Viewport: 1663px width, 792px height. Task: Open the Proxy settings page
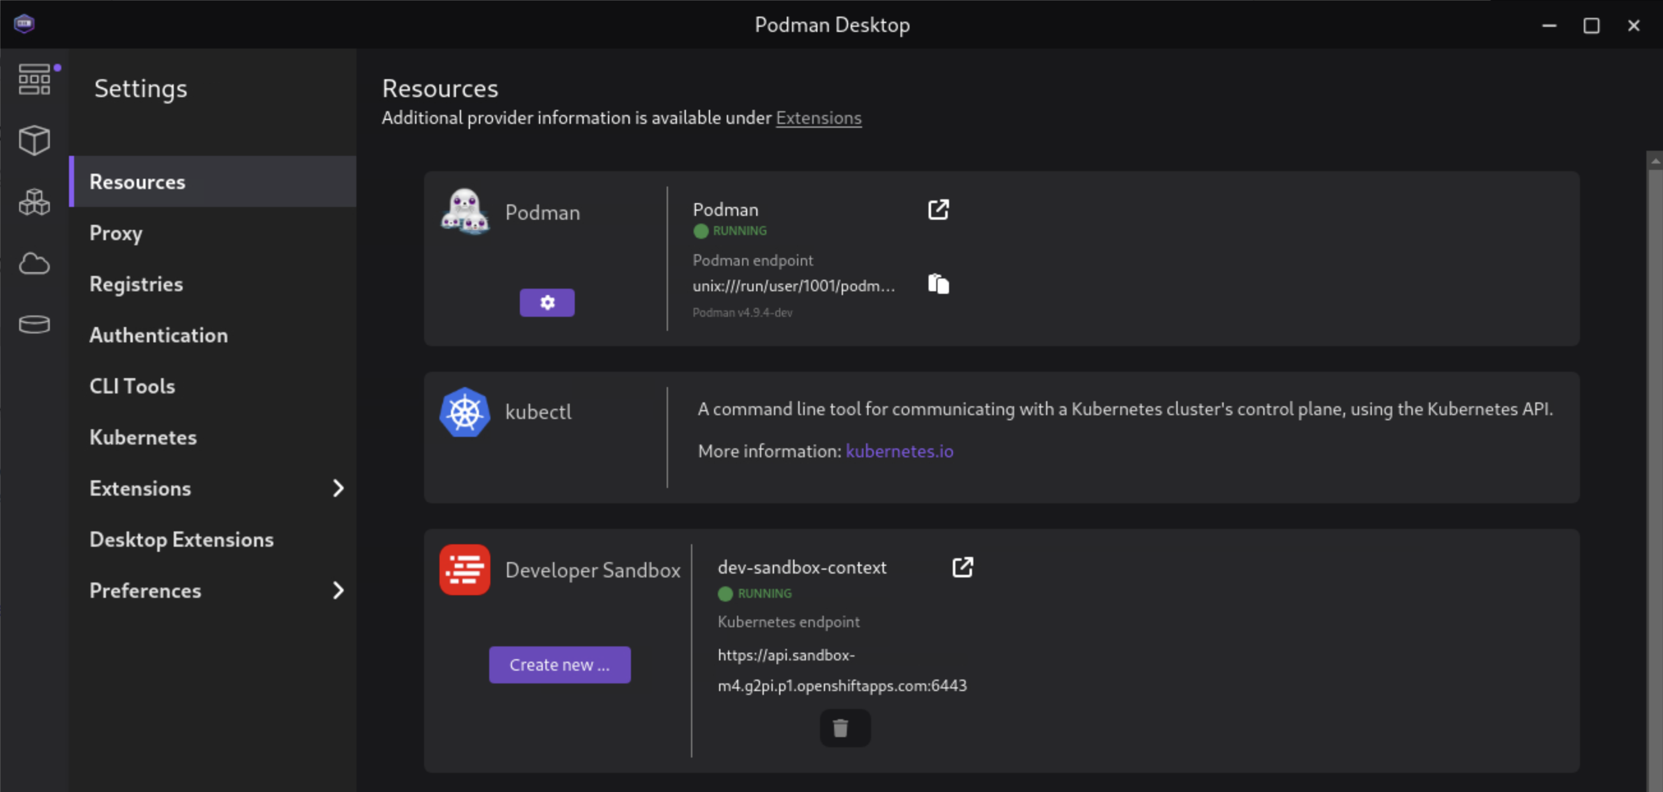(x=213, y=232)
